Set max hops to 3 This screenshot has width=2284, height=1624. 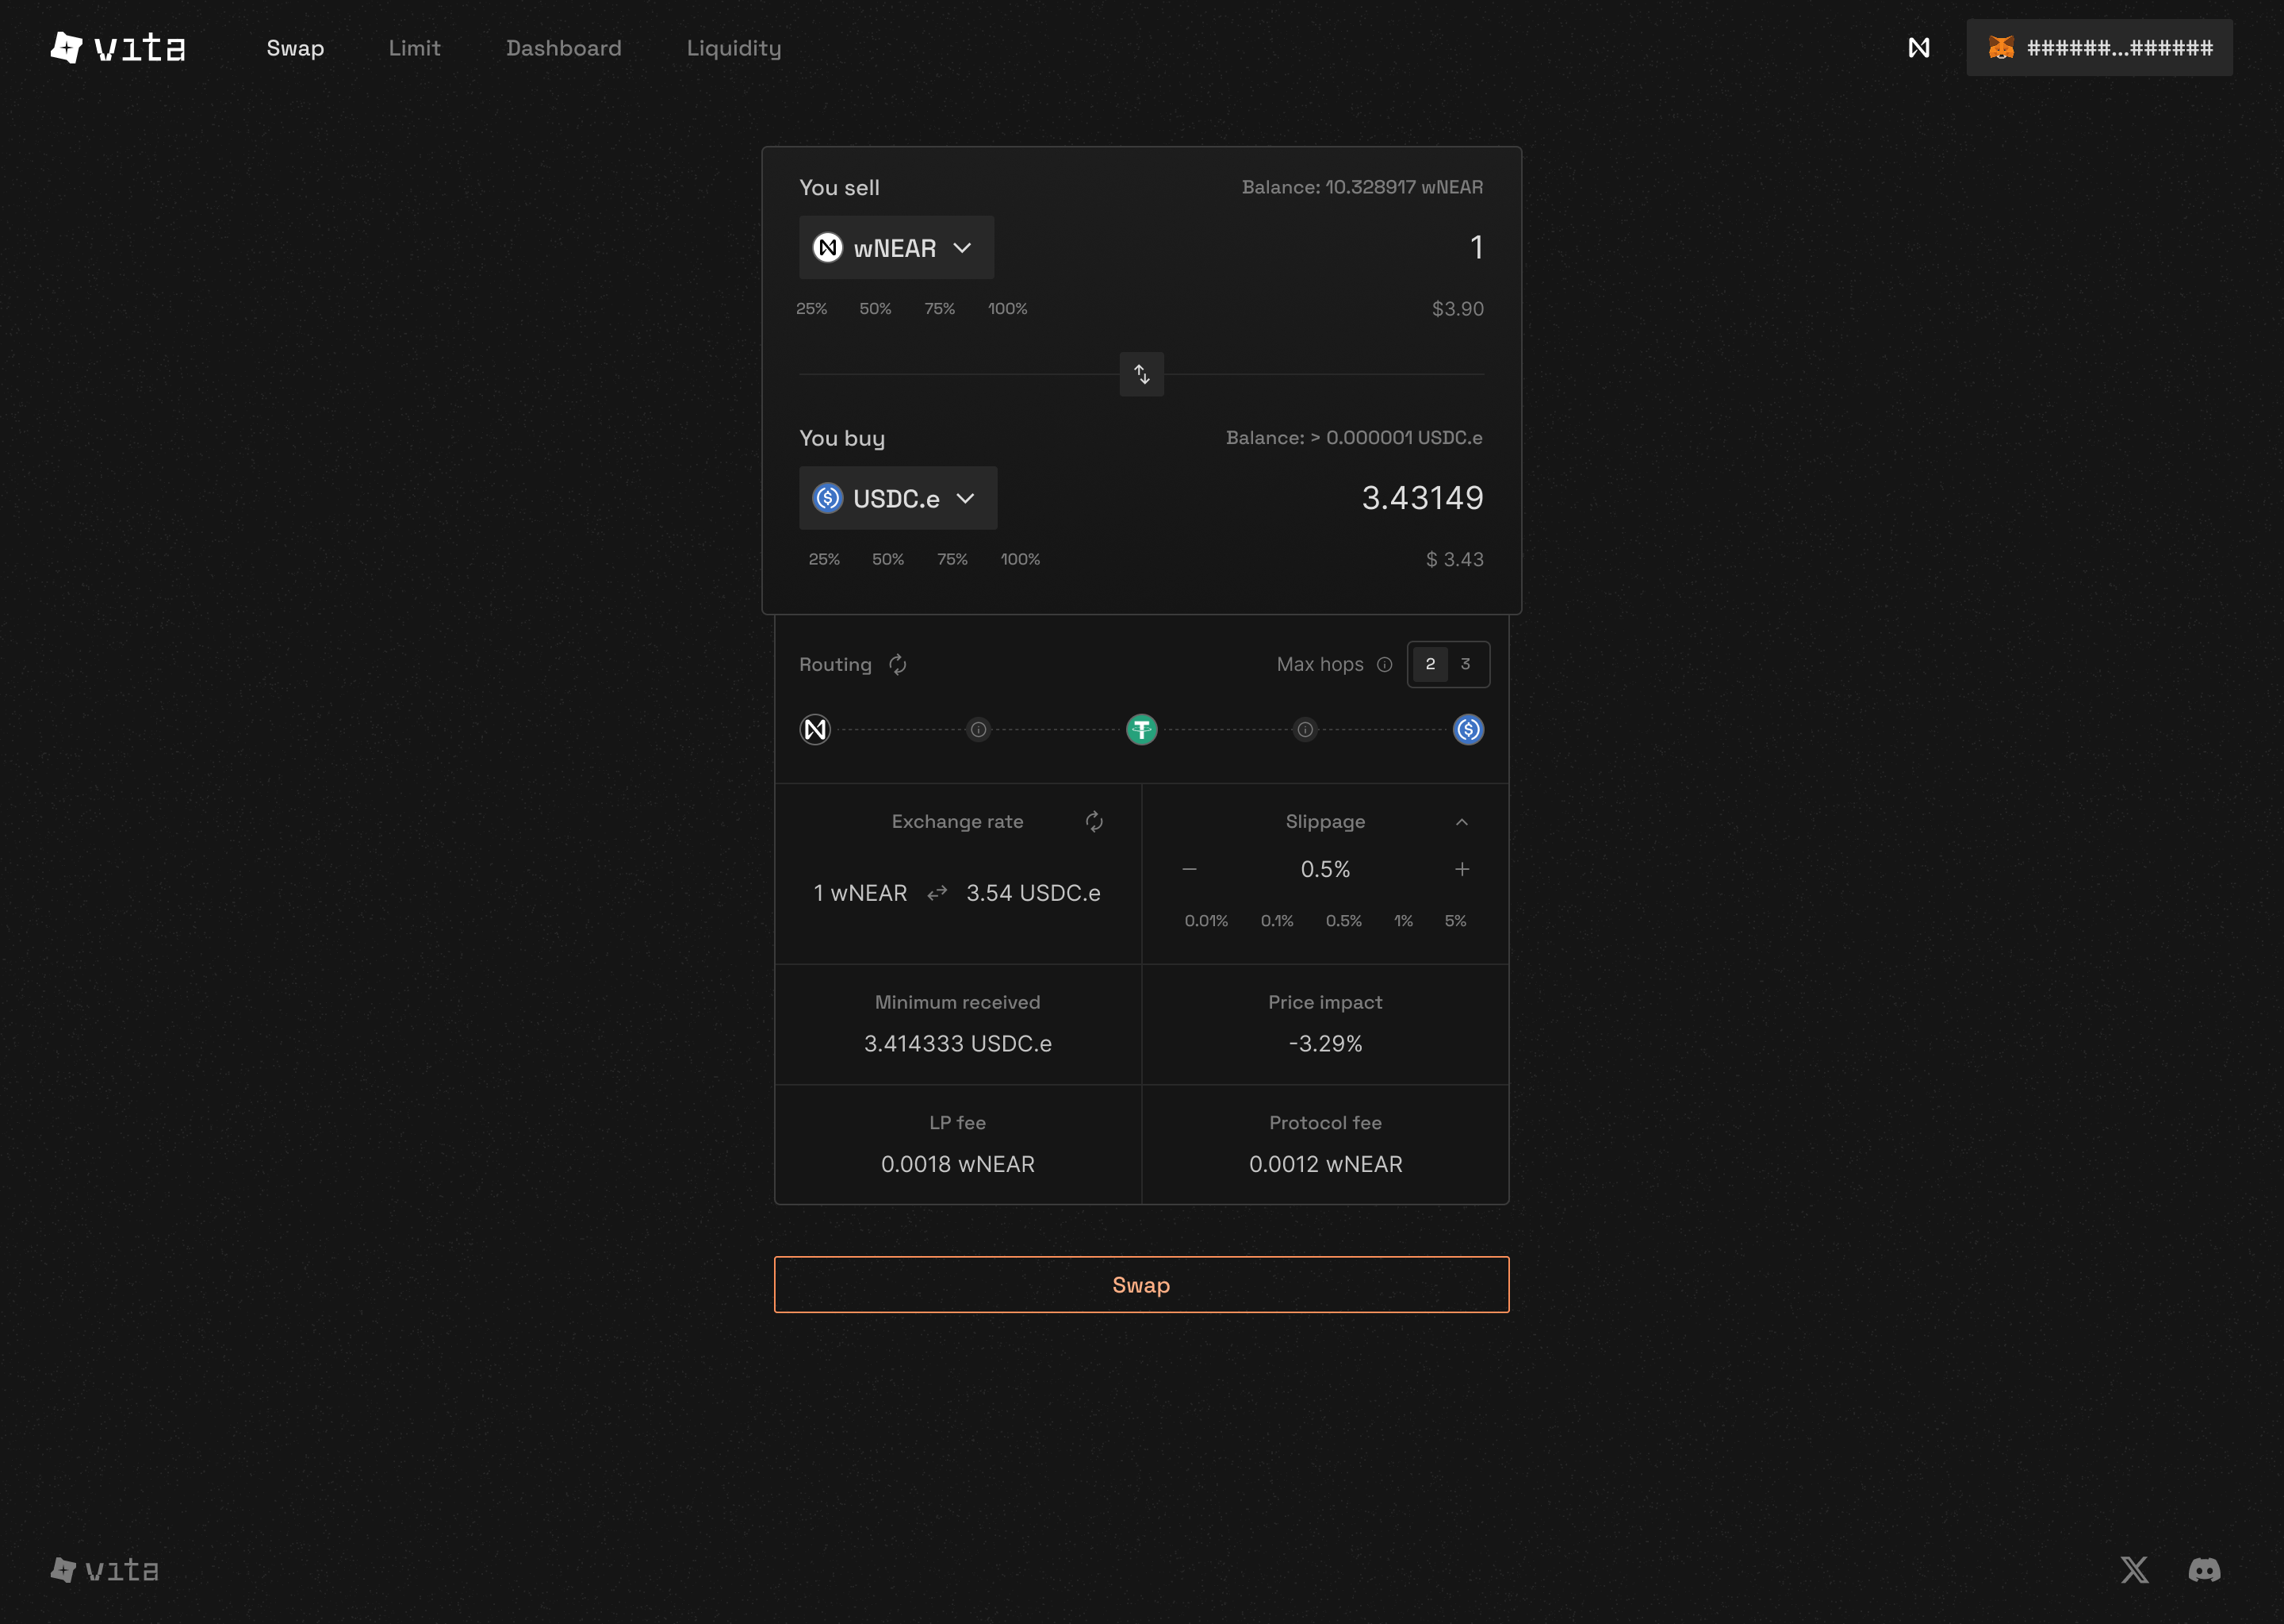1466,664
